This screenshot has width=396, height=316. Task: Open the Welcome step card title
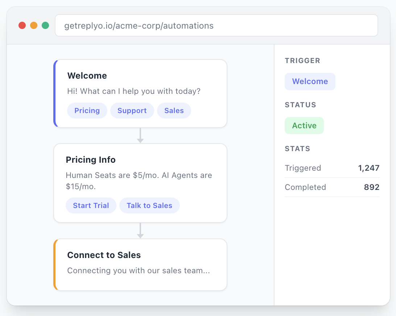tap(87, 76)
